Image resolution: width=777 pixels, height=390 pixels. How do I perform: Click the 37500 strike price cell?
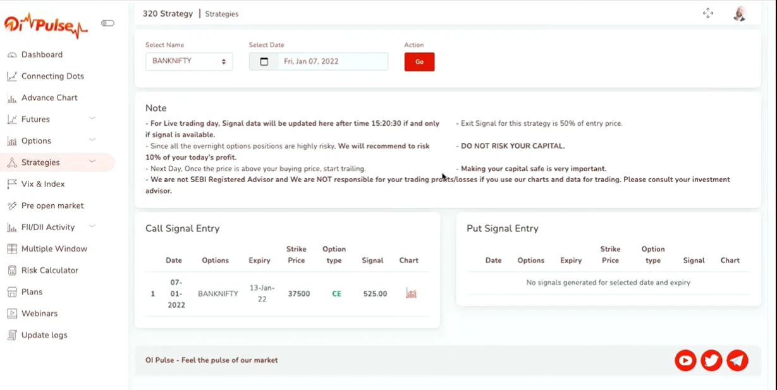tap(299, 294)
